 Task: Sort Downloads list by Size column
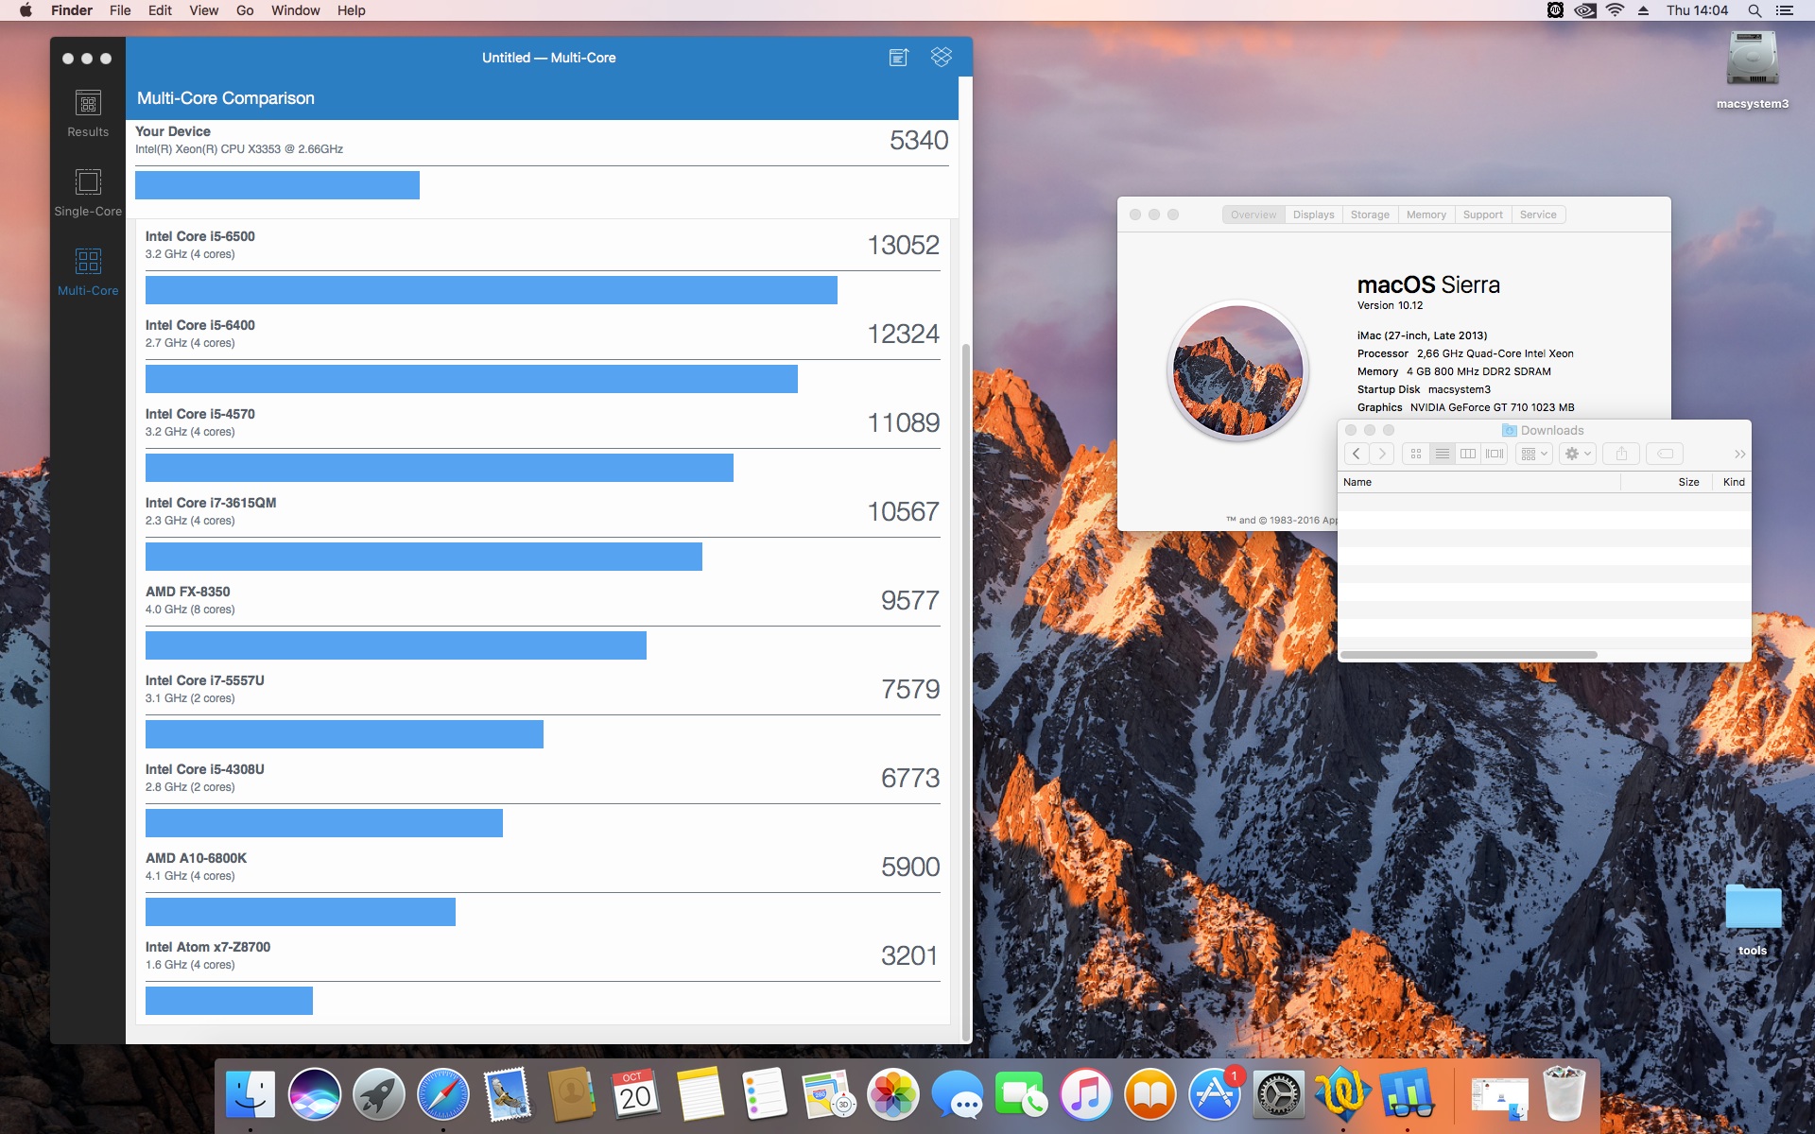click(1687, 482)
